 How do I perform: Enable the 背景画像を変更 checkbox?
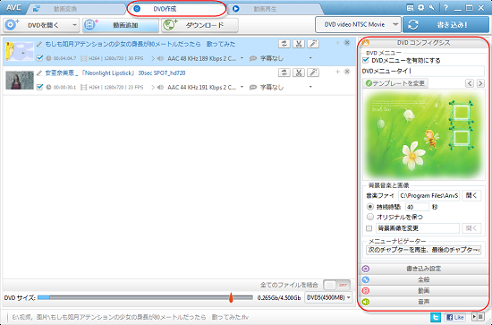[x=369, y=228]
